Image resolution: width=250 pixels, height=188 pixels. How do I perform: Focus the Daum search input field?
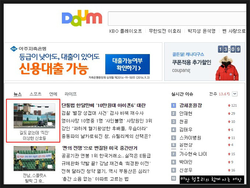(x=177, y=18)
